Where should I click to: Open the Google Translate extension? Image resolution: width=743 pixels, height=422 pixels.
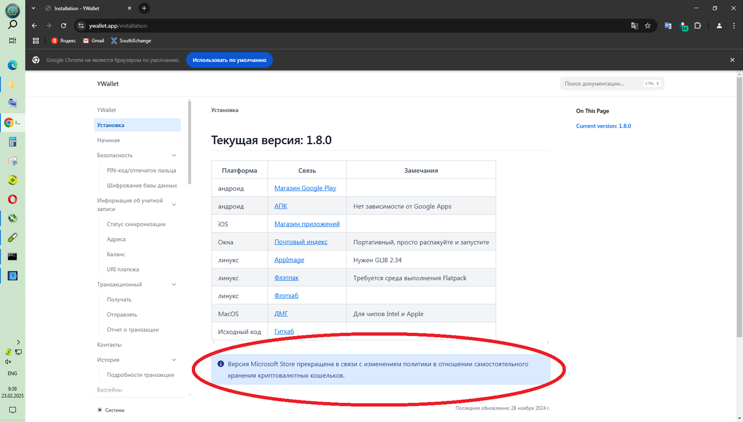[668, 26]
